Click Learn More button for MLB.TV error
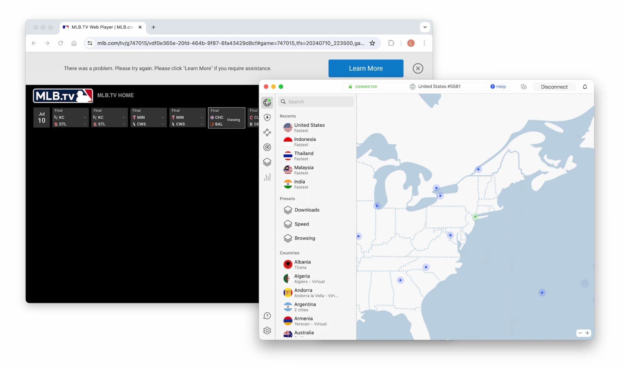 click(366, 68)
